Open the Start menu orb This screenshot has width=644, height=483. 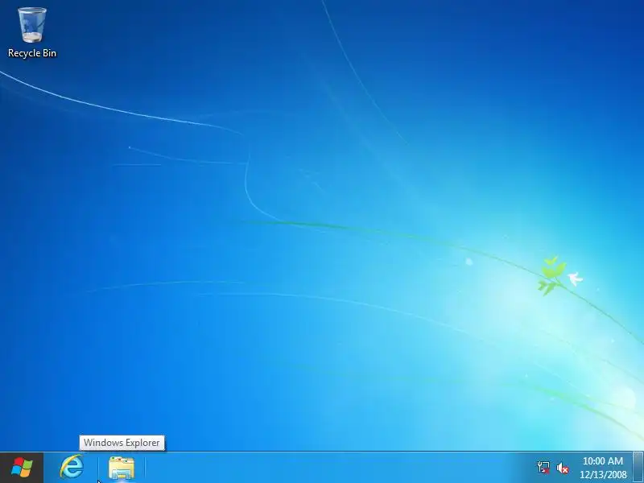tap(22, 468)
